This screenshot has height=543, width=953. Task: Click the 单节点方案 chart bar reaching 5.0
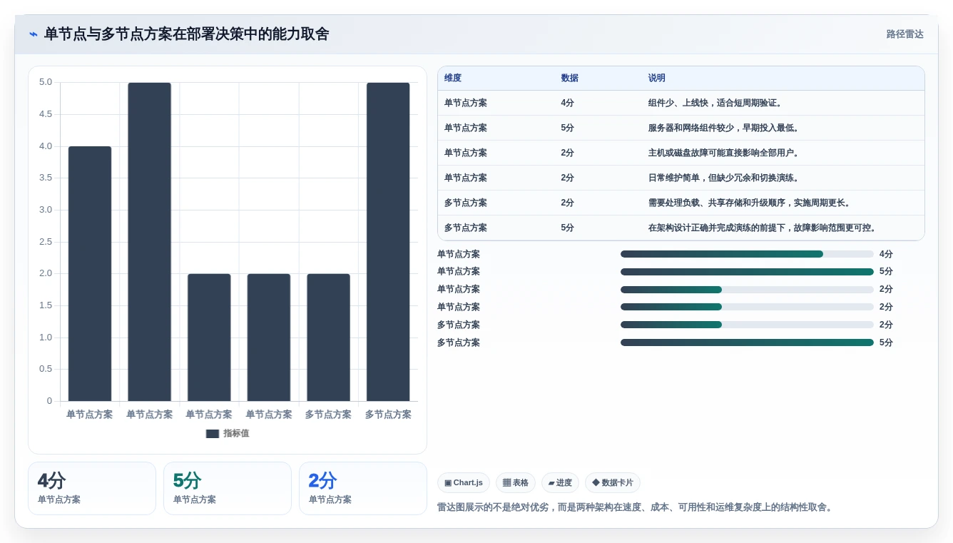pyautogui.click(x=150, y=242)
